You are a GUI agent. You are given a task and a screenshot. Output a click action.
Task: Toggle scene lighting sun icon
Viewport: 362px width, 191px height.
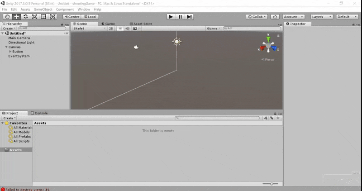[120, 29]
